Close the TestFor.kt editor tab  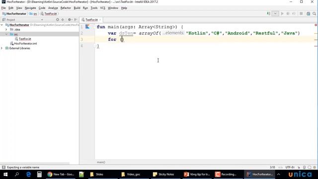[x=100, y=20]
